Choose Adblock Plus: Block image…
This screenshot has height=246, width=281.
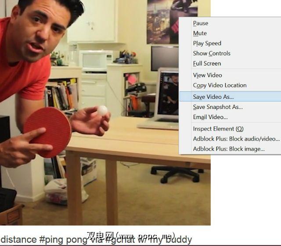(x=230, y=149)
